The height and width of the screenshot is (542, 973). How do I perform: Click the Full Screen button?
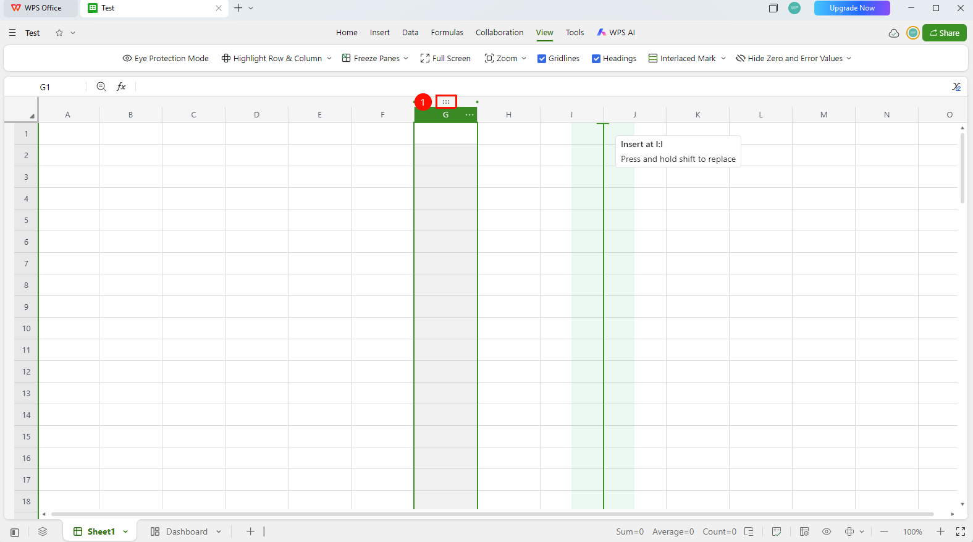tap(445, 58)
